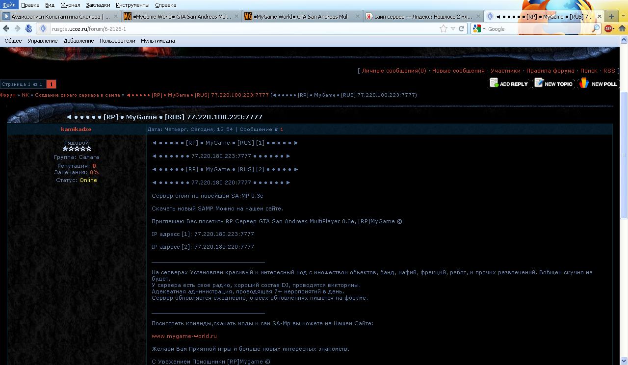
Task: Bookmark this page with the star icon
Action: pyautogui.click(x=444, y=29)
